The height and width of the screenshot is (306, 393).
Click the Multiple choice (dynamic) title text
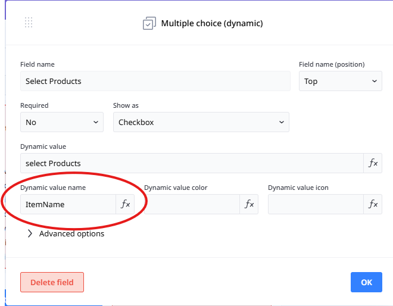click(x=211, y=24)
